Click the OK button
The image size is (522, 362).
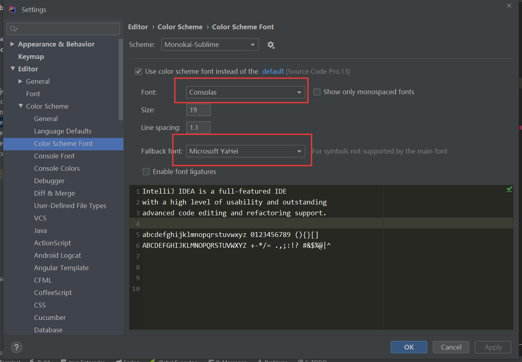409,347
